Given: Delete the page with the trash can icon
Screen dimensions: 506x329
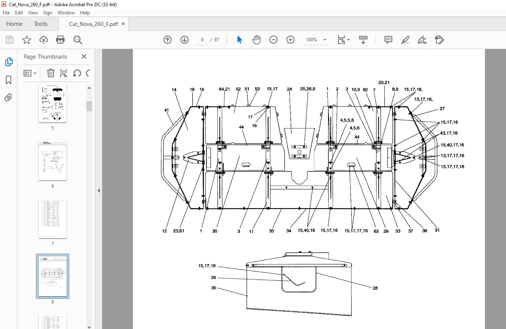Looking at the screenshot, I should (x=51, y=73).
